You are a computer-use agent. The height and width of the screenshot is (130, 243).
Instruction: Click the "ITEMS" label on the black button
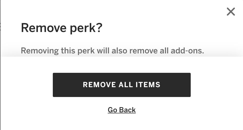[148, 85]
